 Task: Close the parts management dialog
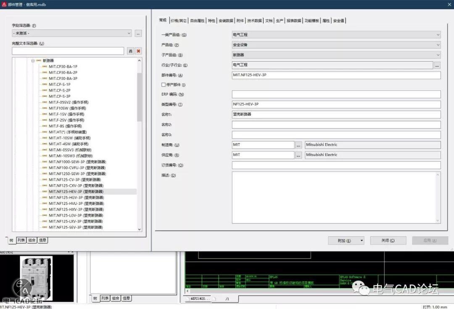coord(449,4)
